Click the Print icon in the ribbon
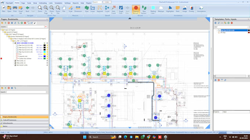This screenshot has width=250, height=140. click(15, 8)
